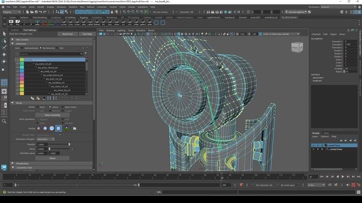Click the blue circle shelf icon
The width and height of the screenshot is (362, 203).
click(x=156, y=23)
